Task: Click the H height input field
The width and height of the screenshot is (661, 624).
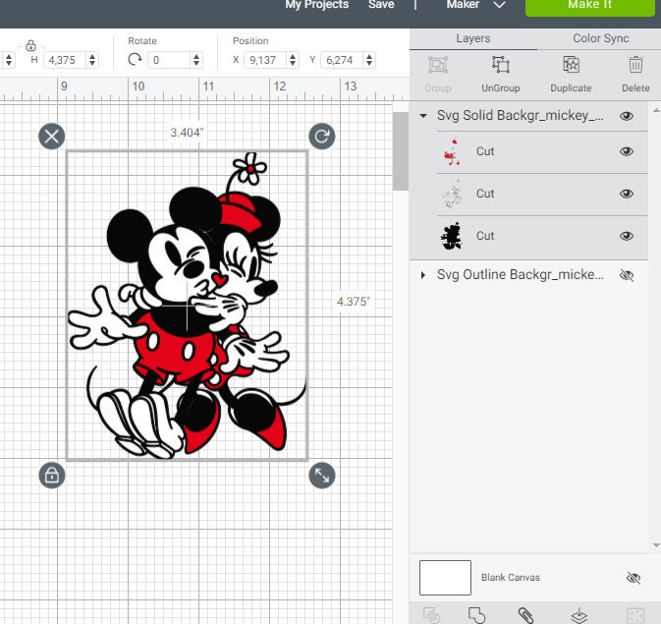Action: (66, 60)
